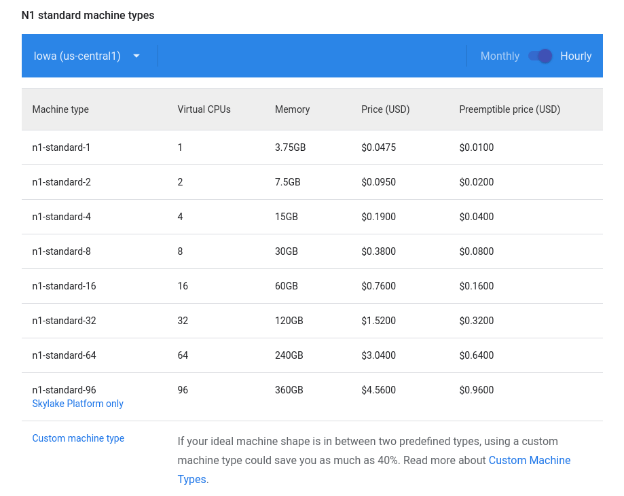Viewport: 624px width, 496px height.
Task: Click the Preemptible price (USD) column header
Action: (509, 109)
